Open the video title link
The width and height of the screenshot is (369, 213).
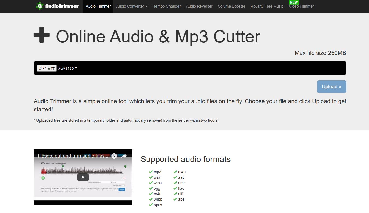coord(74,156)
